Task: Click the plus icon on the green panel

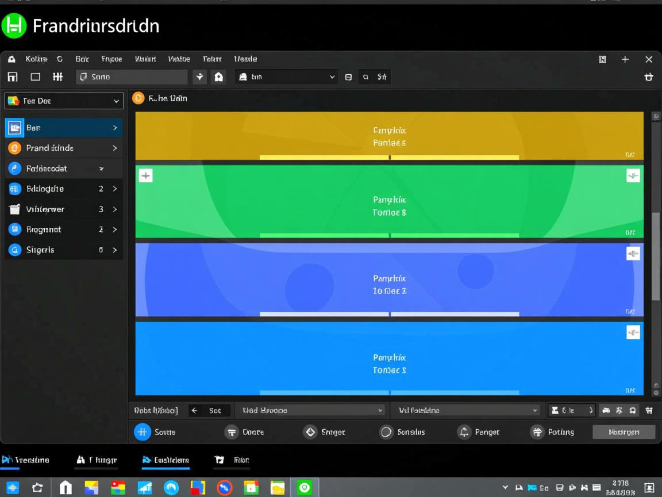Action: point(146,175)
